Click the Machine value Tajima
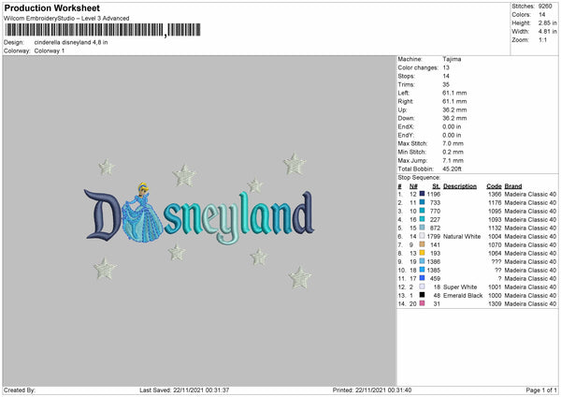Screen dimensions: 561x397 [452, 59]
